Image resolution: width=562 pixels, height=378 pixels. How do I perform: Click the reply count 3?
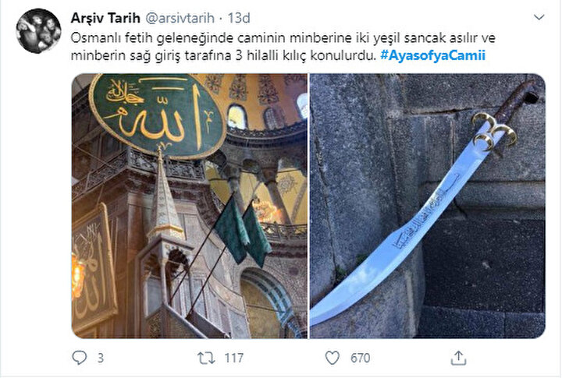click(x=101, y=358)
